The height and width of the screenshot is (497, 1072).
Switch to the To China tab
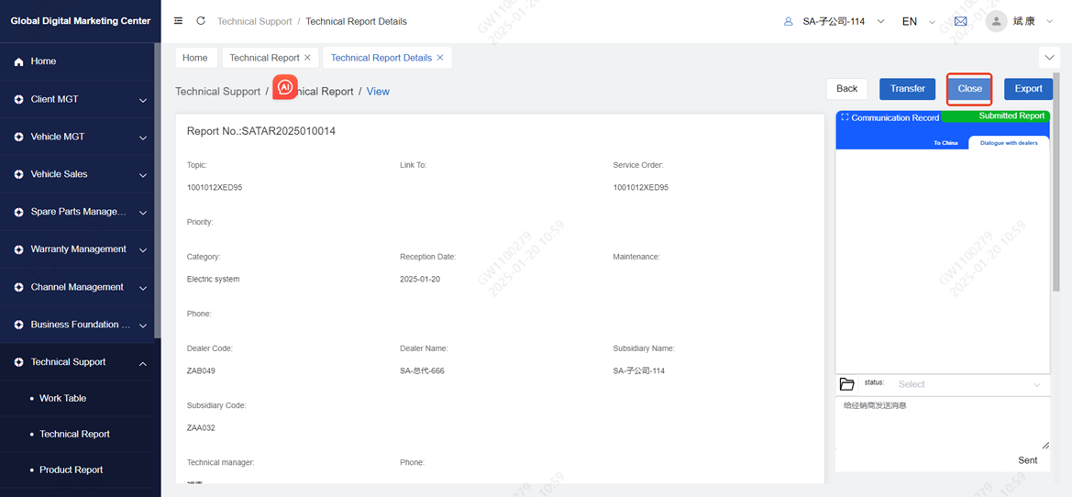pyautogui.click(x=945, y=143)
